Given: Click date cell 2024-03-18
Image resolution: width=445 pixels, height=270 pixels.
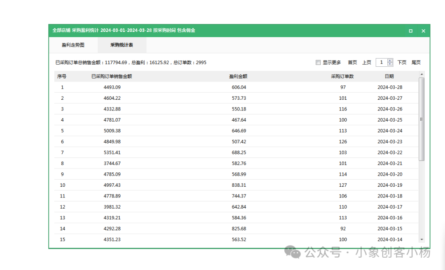Looking at the screenshot, I should [x=390, y=196].
